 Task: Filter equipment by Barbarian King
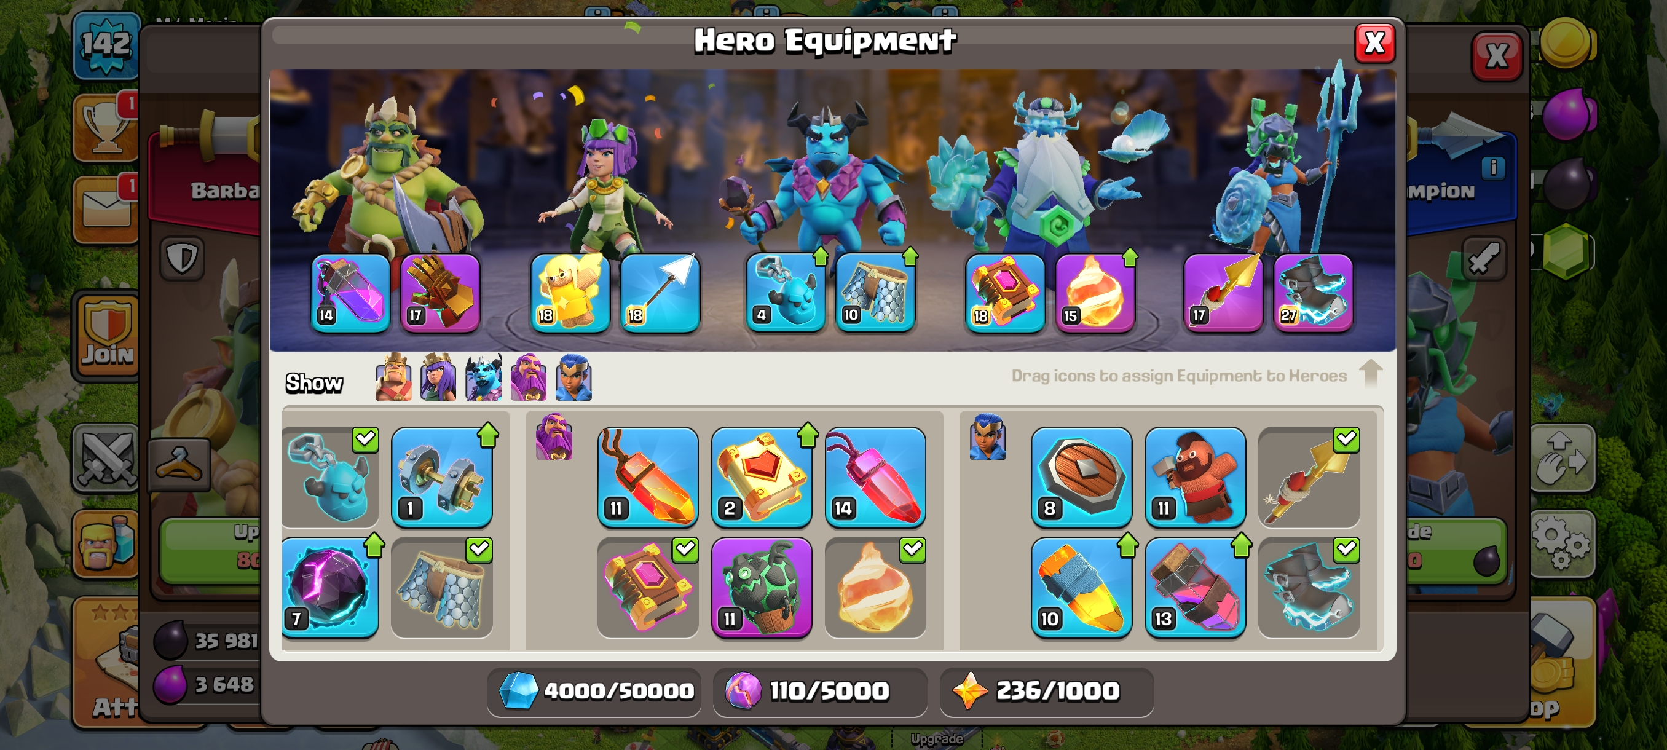click(x=393, y=377)
